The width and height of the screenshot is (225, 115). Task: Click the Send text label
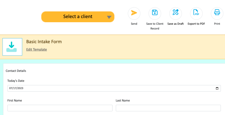[x=134, y=24]
